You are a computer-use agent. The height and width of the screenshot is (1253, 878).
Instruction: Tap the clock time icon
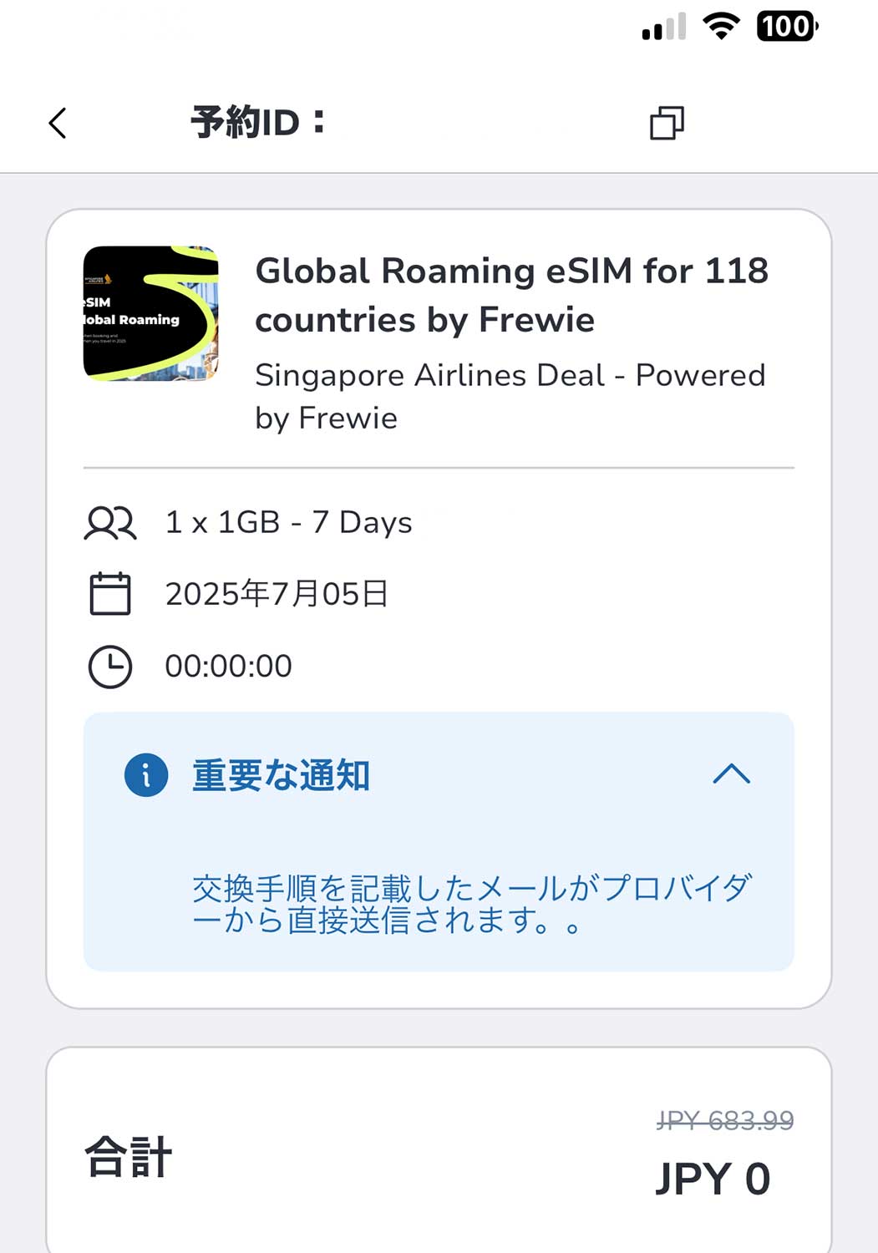[x=109, y=667]
